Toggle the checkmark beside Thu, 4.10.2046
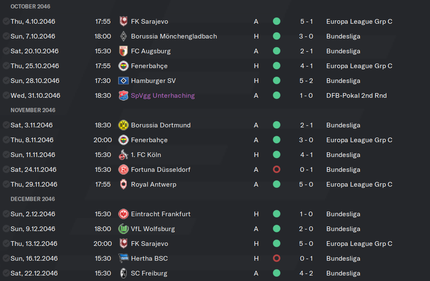Screen dimensions: 430x281 pyautogui.click(x=6, y=21)
